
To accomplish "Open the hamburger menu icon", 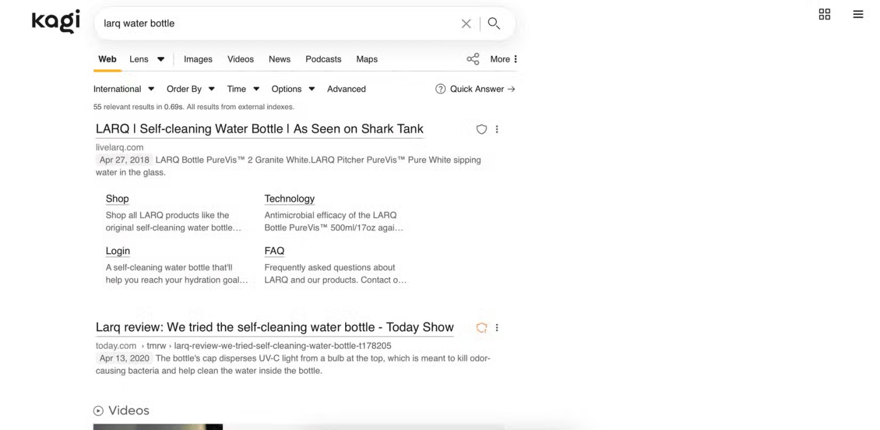I will coord(858,14).
